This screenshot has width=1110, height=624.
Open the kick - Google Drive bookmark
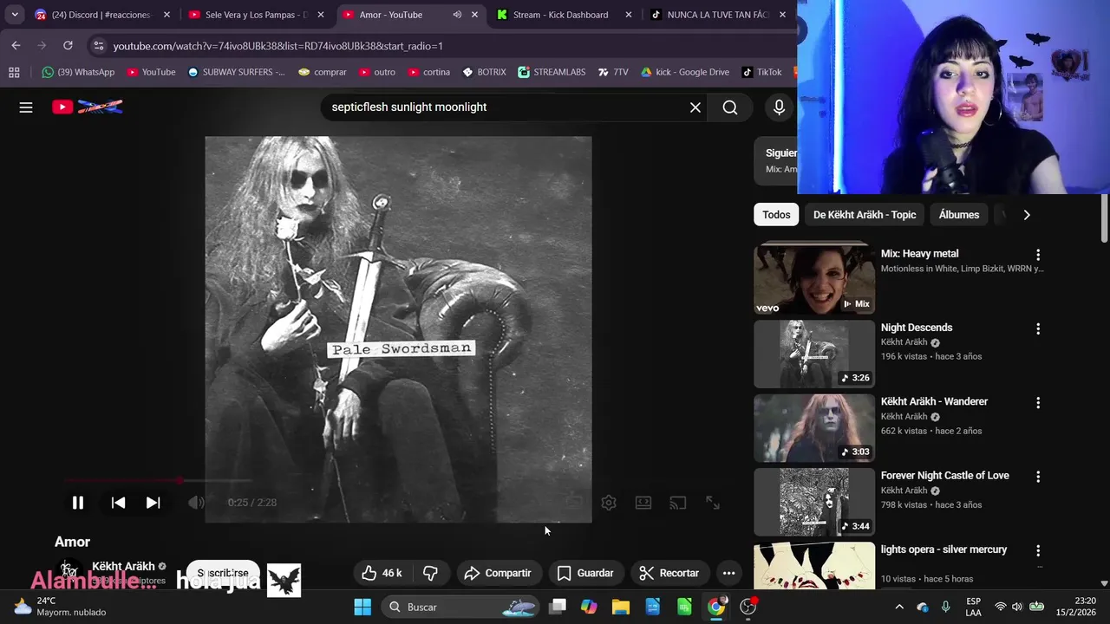point(684,72)
